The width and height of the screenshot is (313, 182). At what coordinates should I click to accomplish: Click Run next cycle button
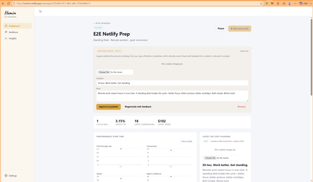point(240,29)
